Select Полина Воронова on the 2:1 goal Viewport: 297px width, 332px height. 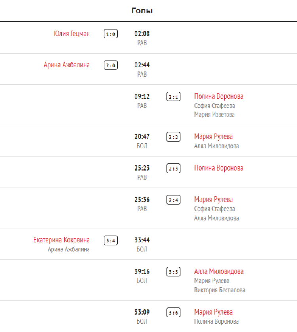click(219, 96)
